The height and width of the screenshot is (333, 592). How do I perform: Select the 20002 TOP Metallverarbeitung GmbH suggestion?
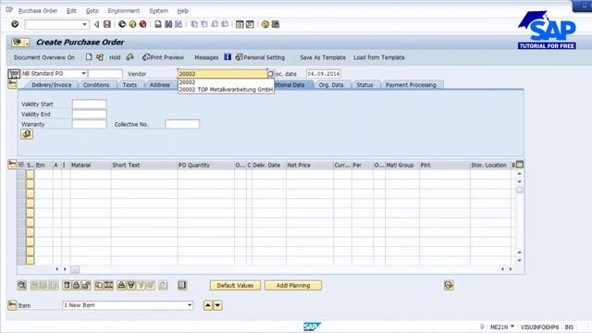coord(226,90)
